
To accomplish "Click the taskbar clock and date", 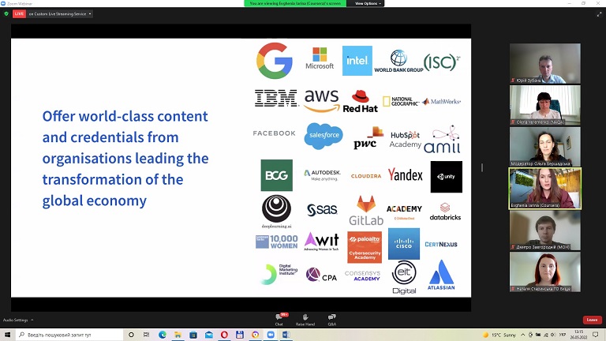I will (x=578, y=335).
